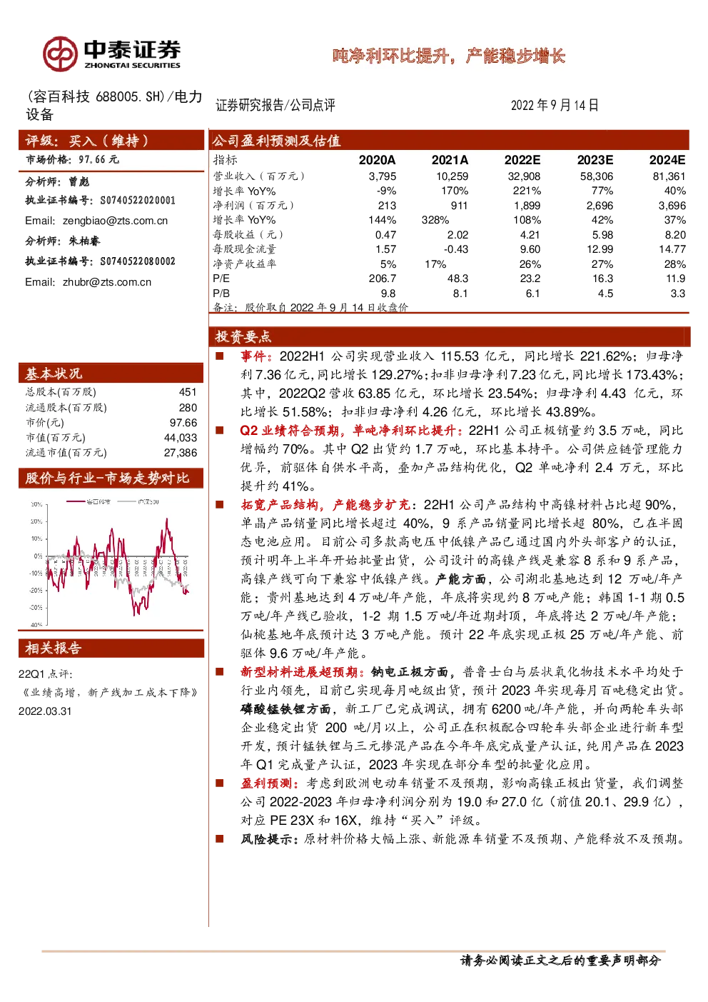
Task: Select the 2023E revenue value 58,306
Action: click(x=597, y=176)
